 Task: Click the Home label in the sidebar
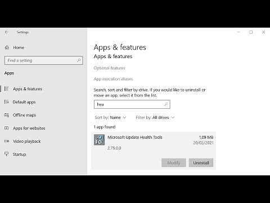tap(19, 47)
